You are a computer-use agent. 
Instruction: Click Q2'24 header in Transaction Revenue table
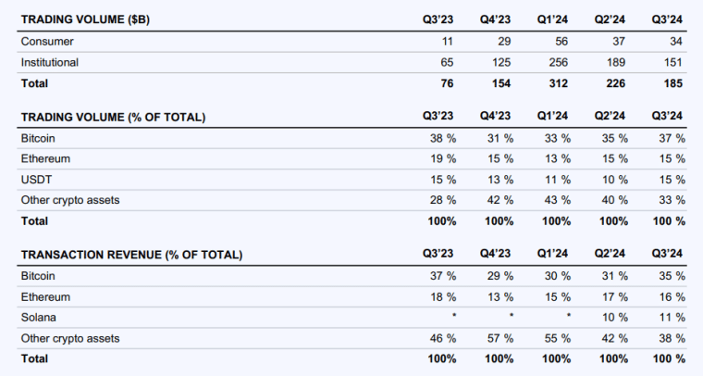coord(611,255)
